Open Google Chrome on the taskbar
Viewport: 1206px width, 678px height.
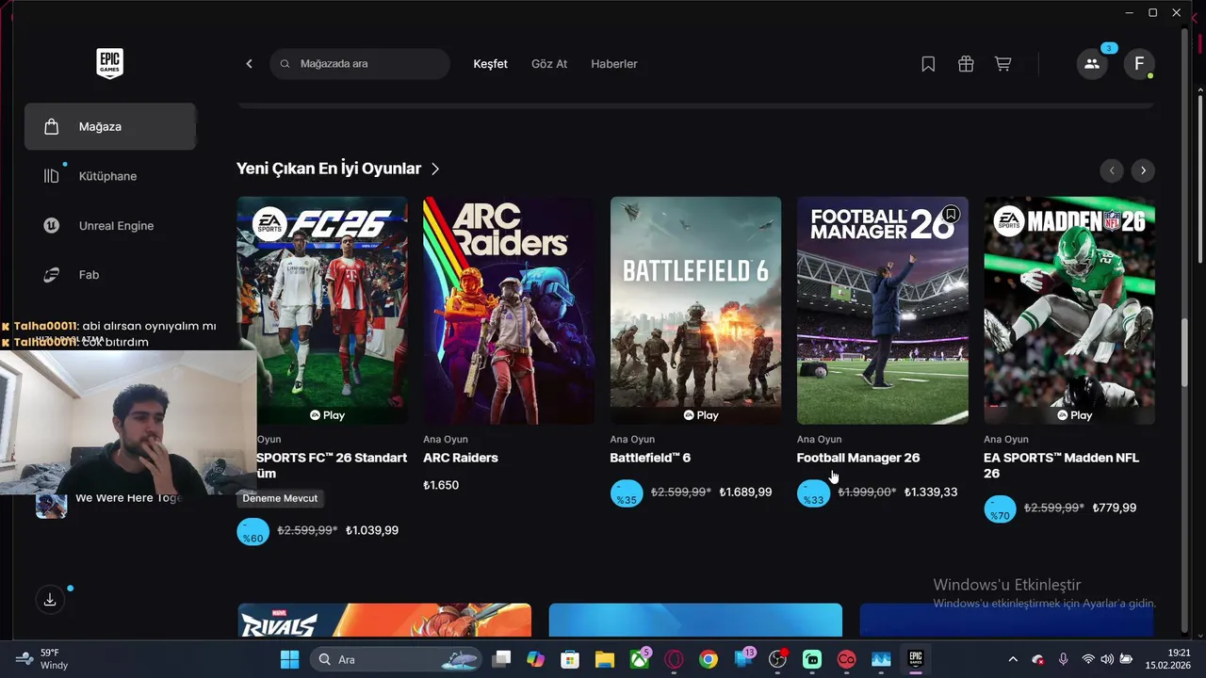[709, 659]
